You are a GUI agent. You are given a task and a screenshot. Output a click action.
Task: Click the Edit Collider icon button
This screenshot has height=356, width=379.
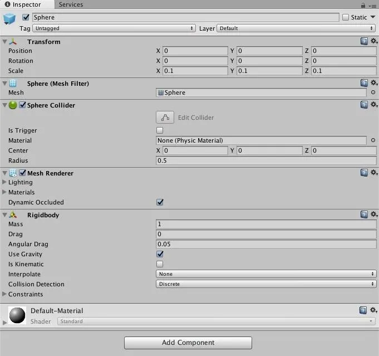click(x=165, y=118)
